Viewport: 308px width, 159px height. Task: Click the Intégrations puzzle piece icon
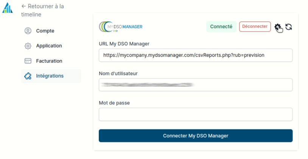pos(28,76)
